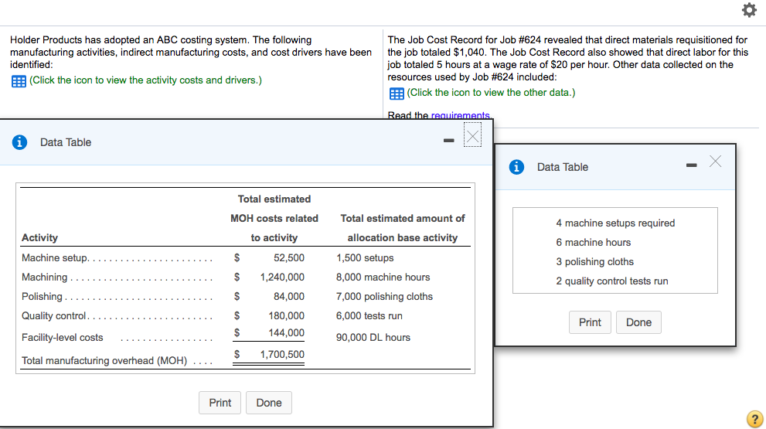Click the other data table icon

coord(397,94)
